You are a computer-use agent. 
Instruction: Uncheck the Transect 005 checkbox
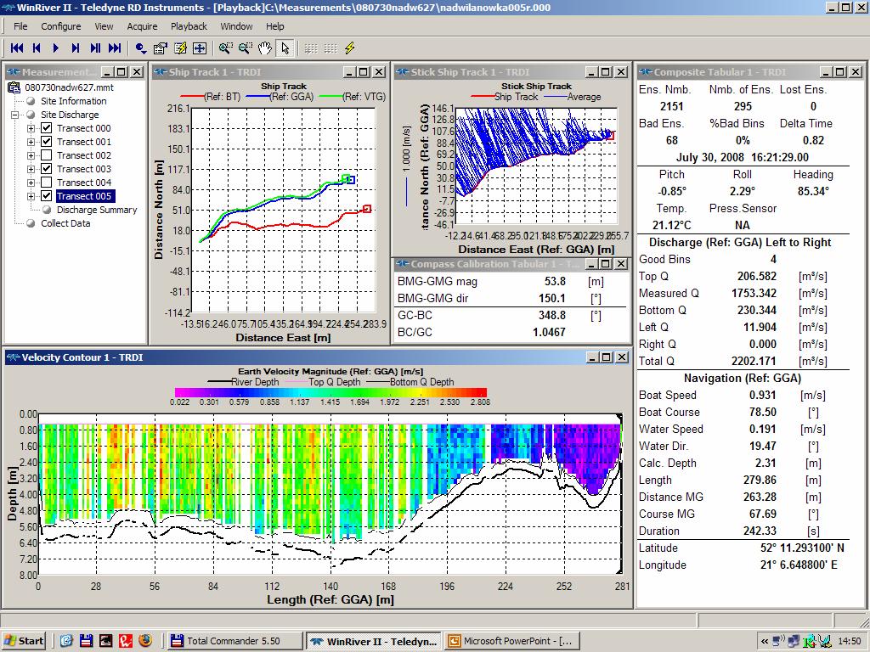point(47,196)
